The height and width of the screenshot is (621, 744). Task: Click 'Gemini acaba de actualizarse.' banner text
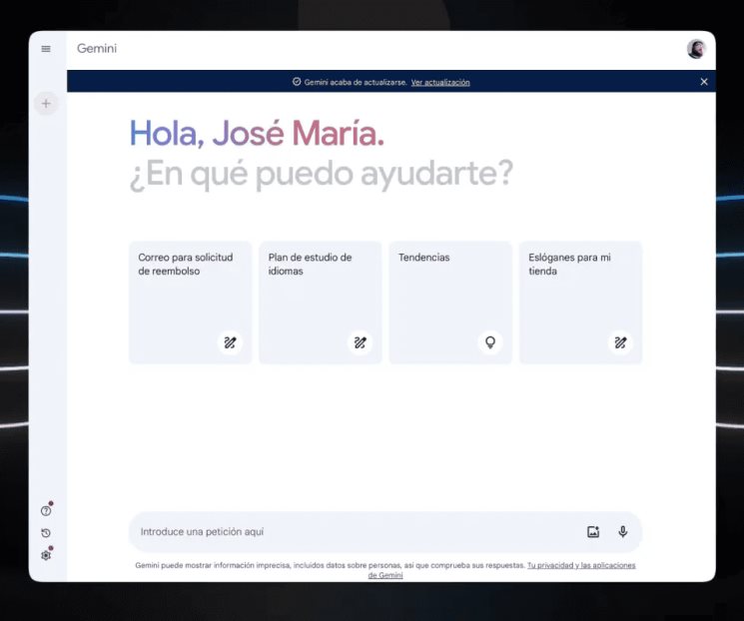tap(356, 82)
